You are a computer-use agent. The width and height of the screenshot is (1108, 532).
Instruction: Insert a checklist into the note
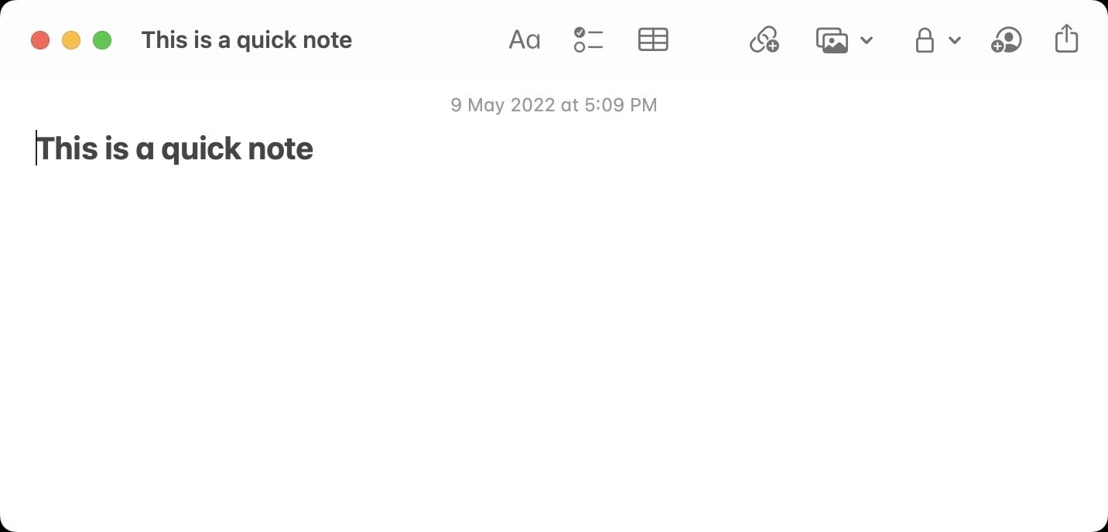click(588, 40)
